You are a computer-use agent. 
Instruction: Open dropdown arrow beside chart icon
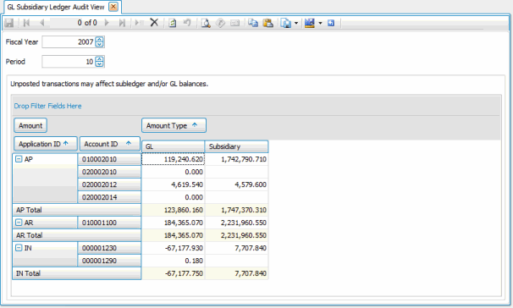pos(320,23)
